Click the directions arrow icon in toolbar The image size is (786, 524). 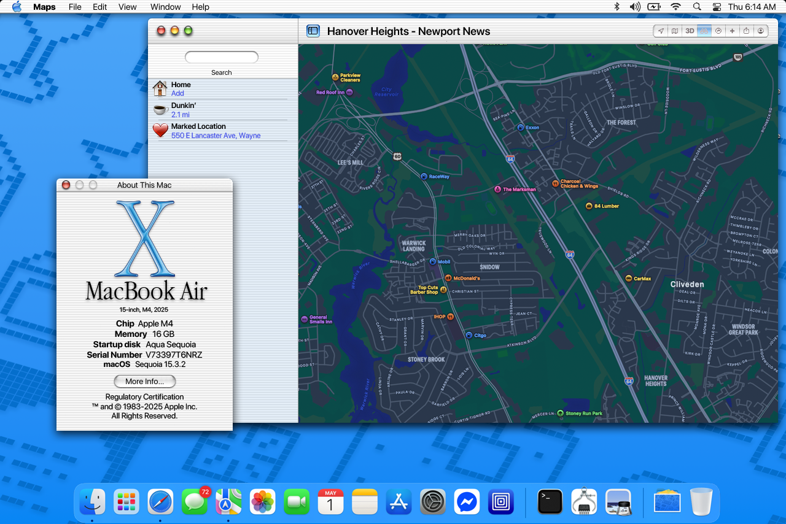[x=718, y=31]
